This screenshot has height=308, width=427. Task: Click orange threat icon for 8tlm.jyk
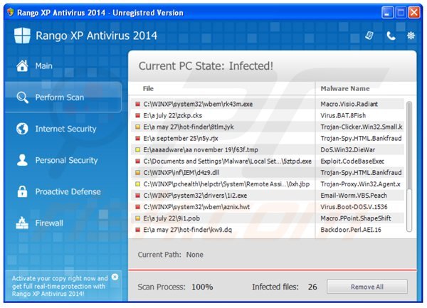click(138, 127)
